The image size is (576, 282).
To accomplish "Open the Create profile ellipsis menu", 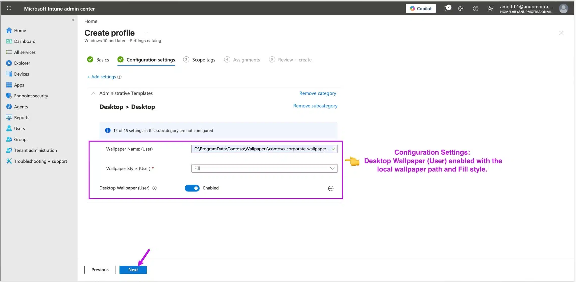I will [146, 33].
